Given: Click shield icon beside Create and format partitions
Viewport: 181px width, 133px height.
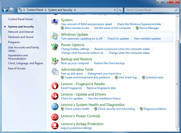Looking at the screenshot, I should (x=62, y=77).
